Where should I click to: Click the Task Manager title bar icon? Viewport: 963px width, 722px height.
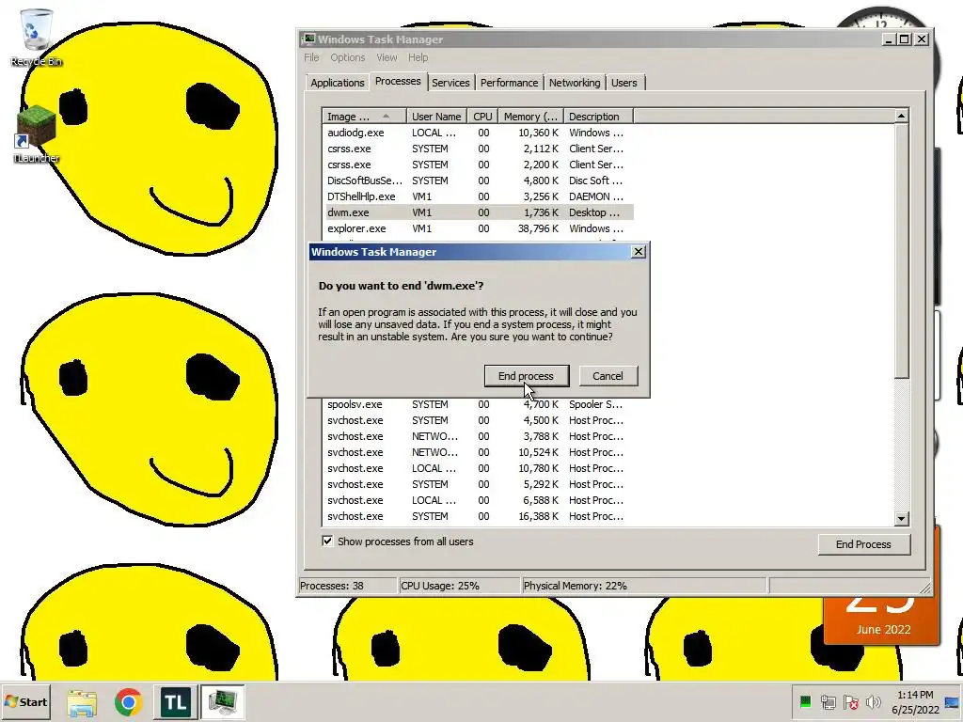[308, 39]
